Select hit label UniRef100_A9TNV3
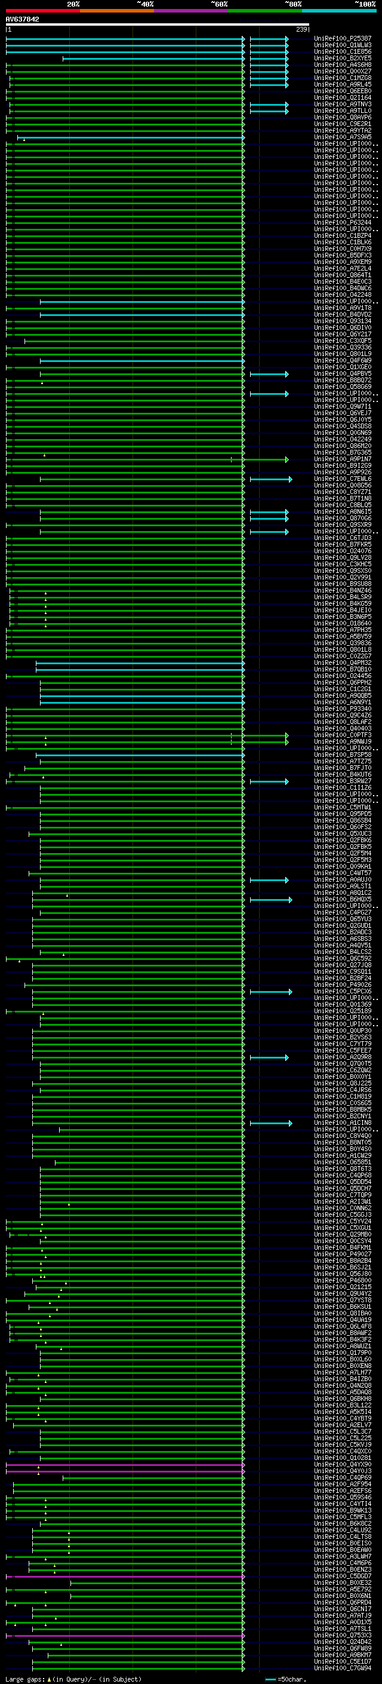Image resolution: width=382 pixels, height=1684 pixels. [x=343, y=104]
